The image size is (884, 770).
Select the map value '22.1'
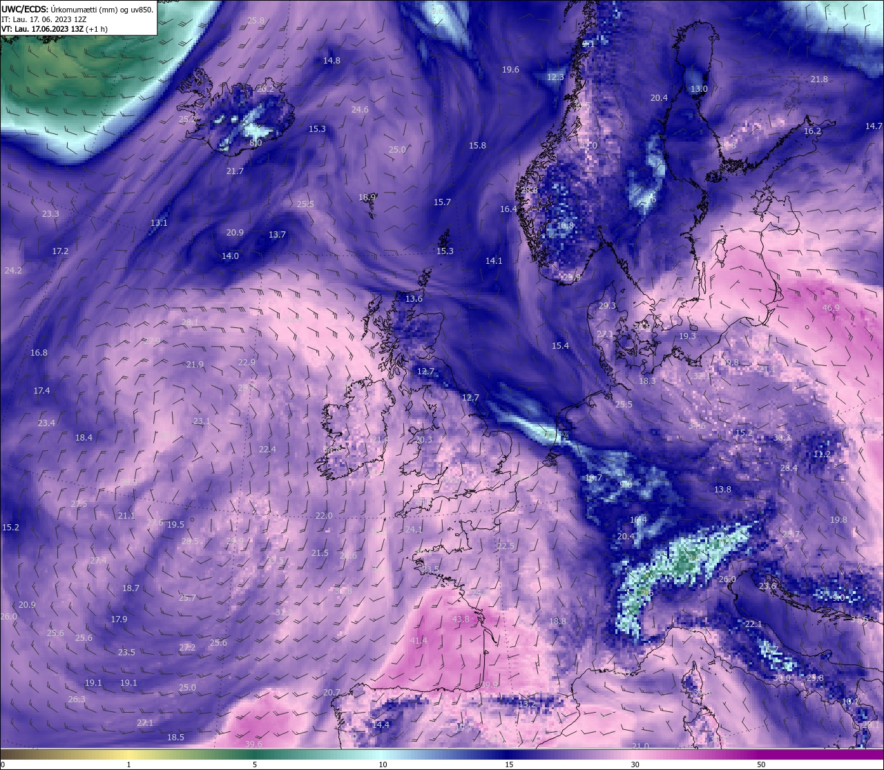pos(753,624)
